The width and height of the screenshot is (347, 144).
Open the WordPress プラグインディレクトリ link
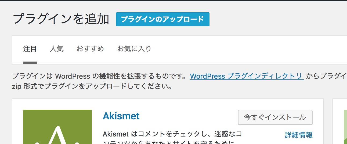(247, 76)
